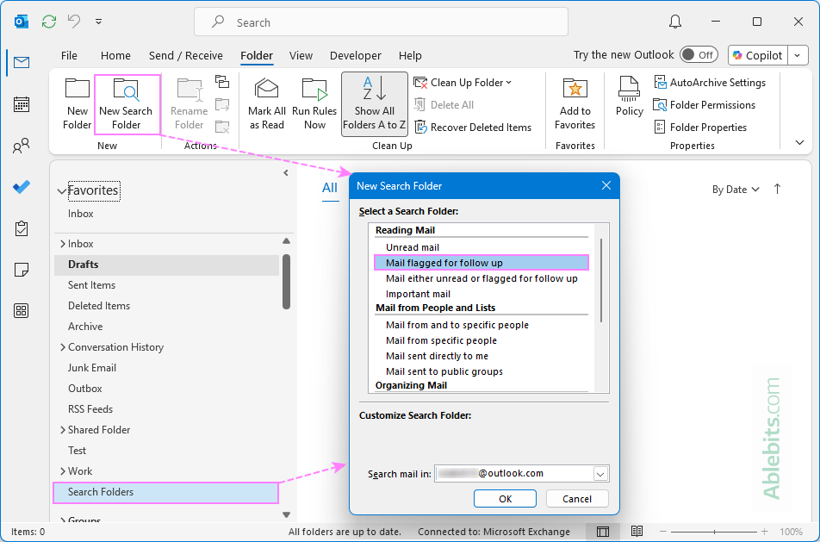Click the folder pane scrollbar
The height and width of the screenshot is (542, 820).
(286, 282)
